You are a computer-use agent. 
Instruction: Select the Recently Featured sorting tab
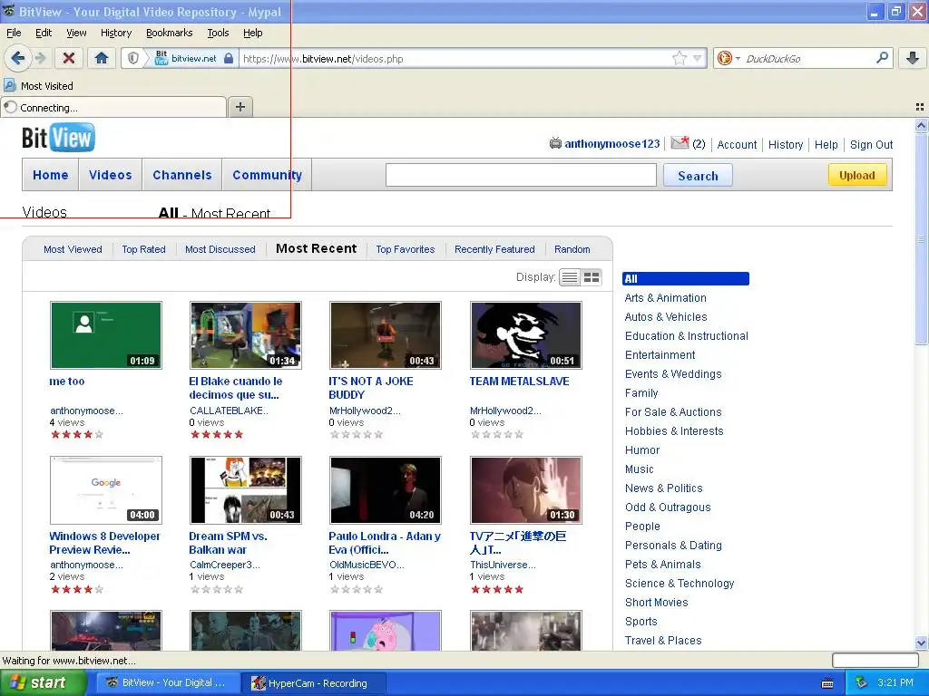(494, 249)
